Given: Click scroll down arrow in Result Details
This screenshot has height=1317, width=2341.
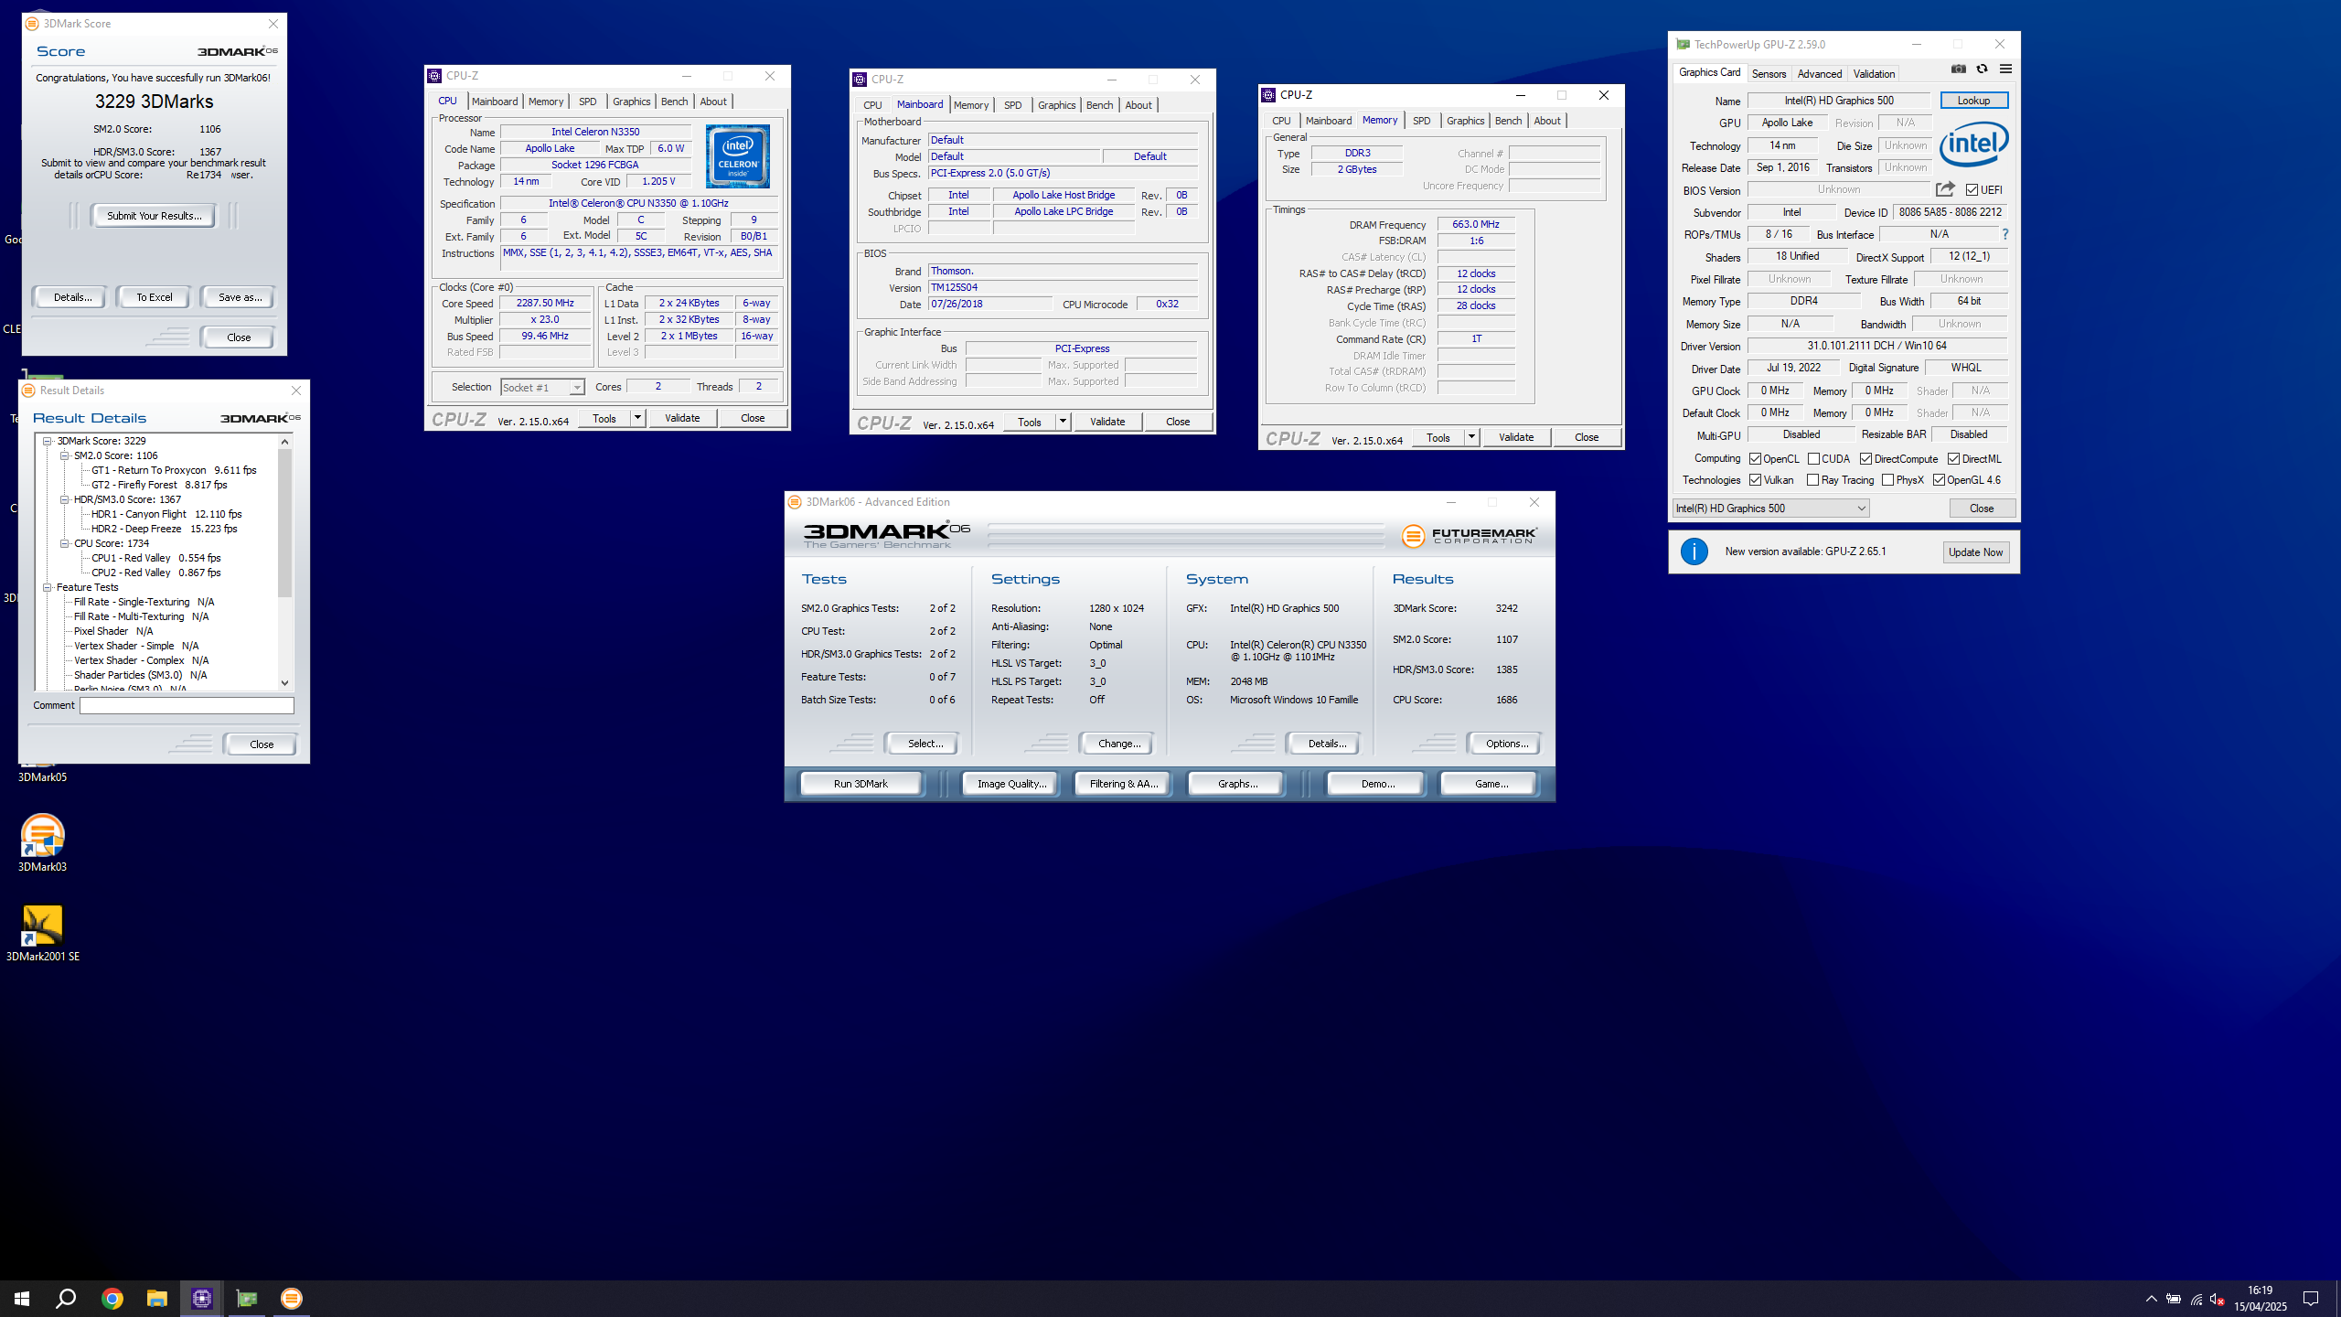Looking at the screenshot, I should [x=284, y=682].
